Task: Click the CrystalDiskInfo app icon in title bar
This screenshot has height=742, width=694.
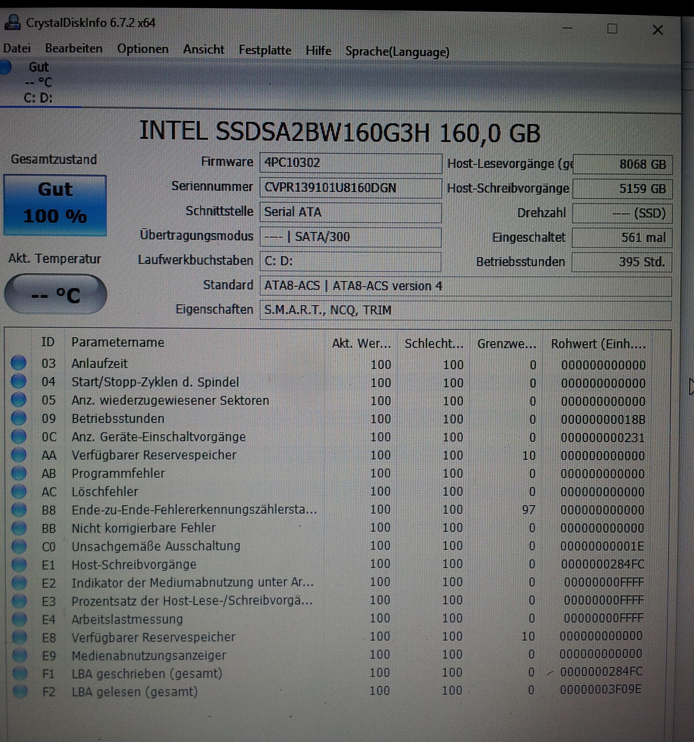Action: pyautogui.click(x=12, y=23)
